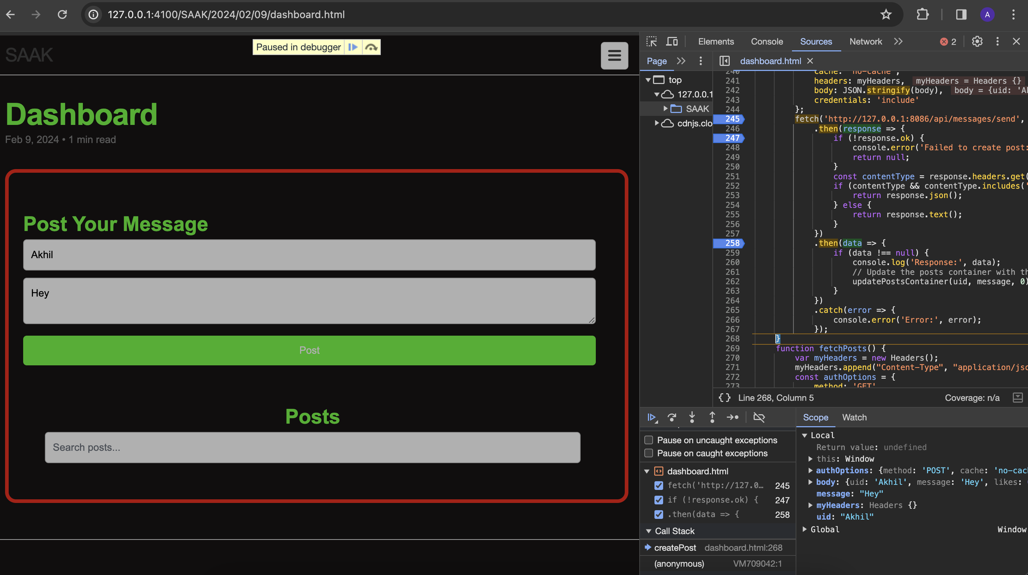The image size is (1028, 575).
Task: Click the Network devtools panel tab
Action: tap(865, 41)
